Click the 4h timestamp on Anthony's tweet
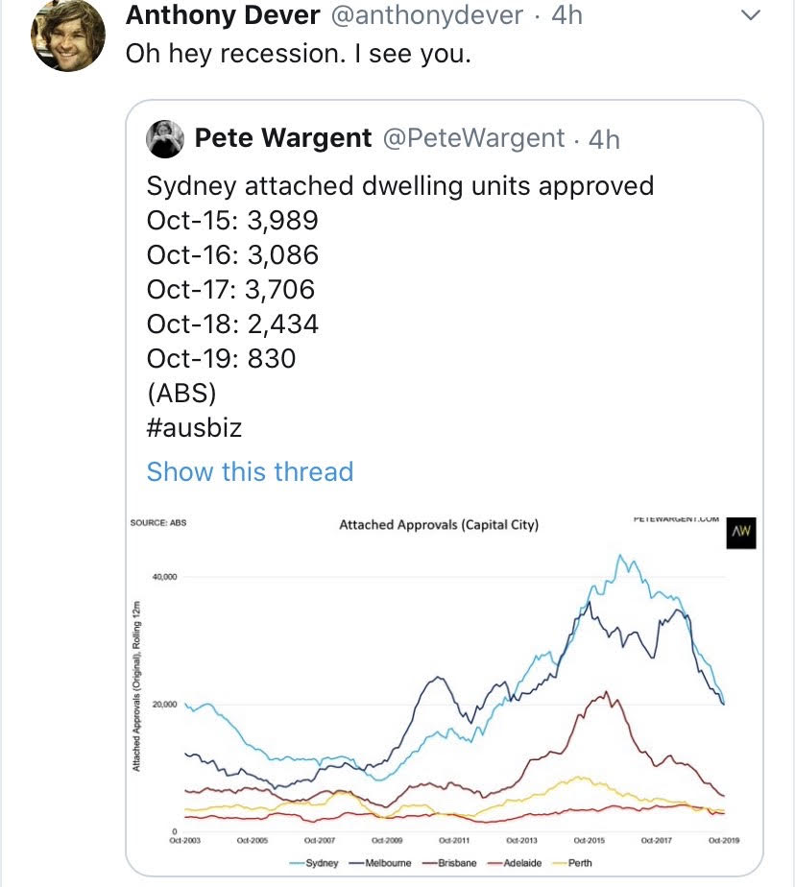The image size is (795, 887). 566,15
